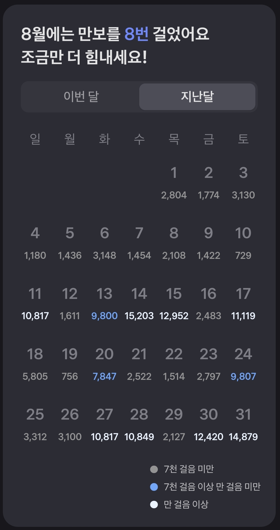Image resolution: width=280 pixels, height=530 pixels.
Task: Select the 지난달 tab
Action: click(x=197, y=97)
